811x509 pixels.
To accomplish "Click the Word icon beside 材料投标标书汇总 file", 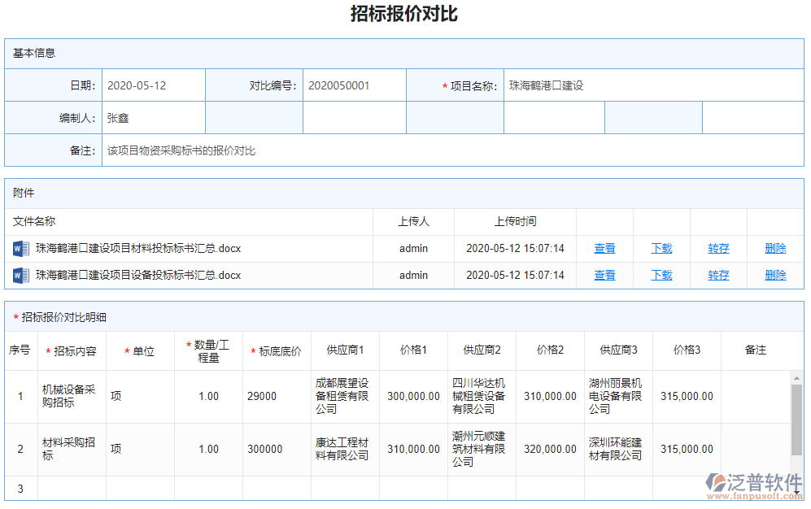I will [x=20, y=249].
